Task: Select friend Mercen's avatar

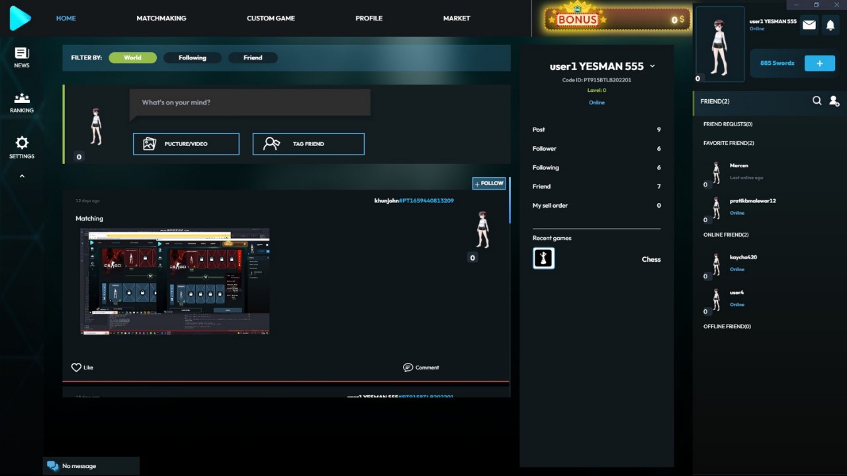Action: pyautogui.click(x=715, y=173)
